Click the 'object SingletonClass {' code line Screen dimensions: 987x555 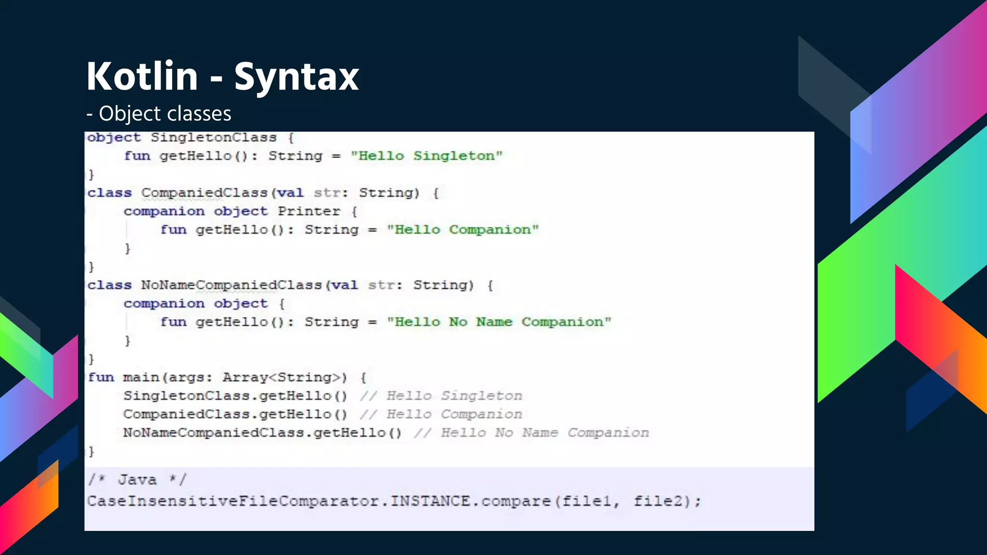tap(190, 138)
